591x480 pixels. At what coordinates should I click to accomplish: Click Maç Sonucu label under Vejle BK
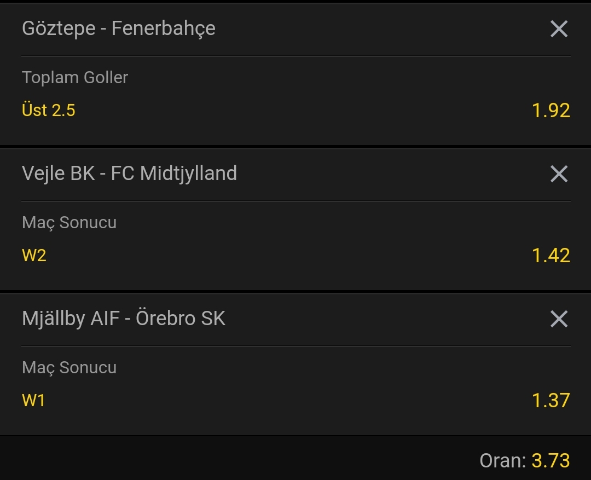pyautogui.click(x=69, y=223)
